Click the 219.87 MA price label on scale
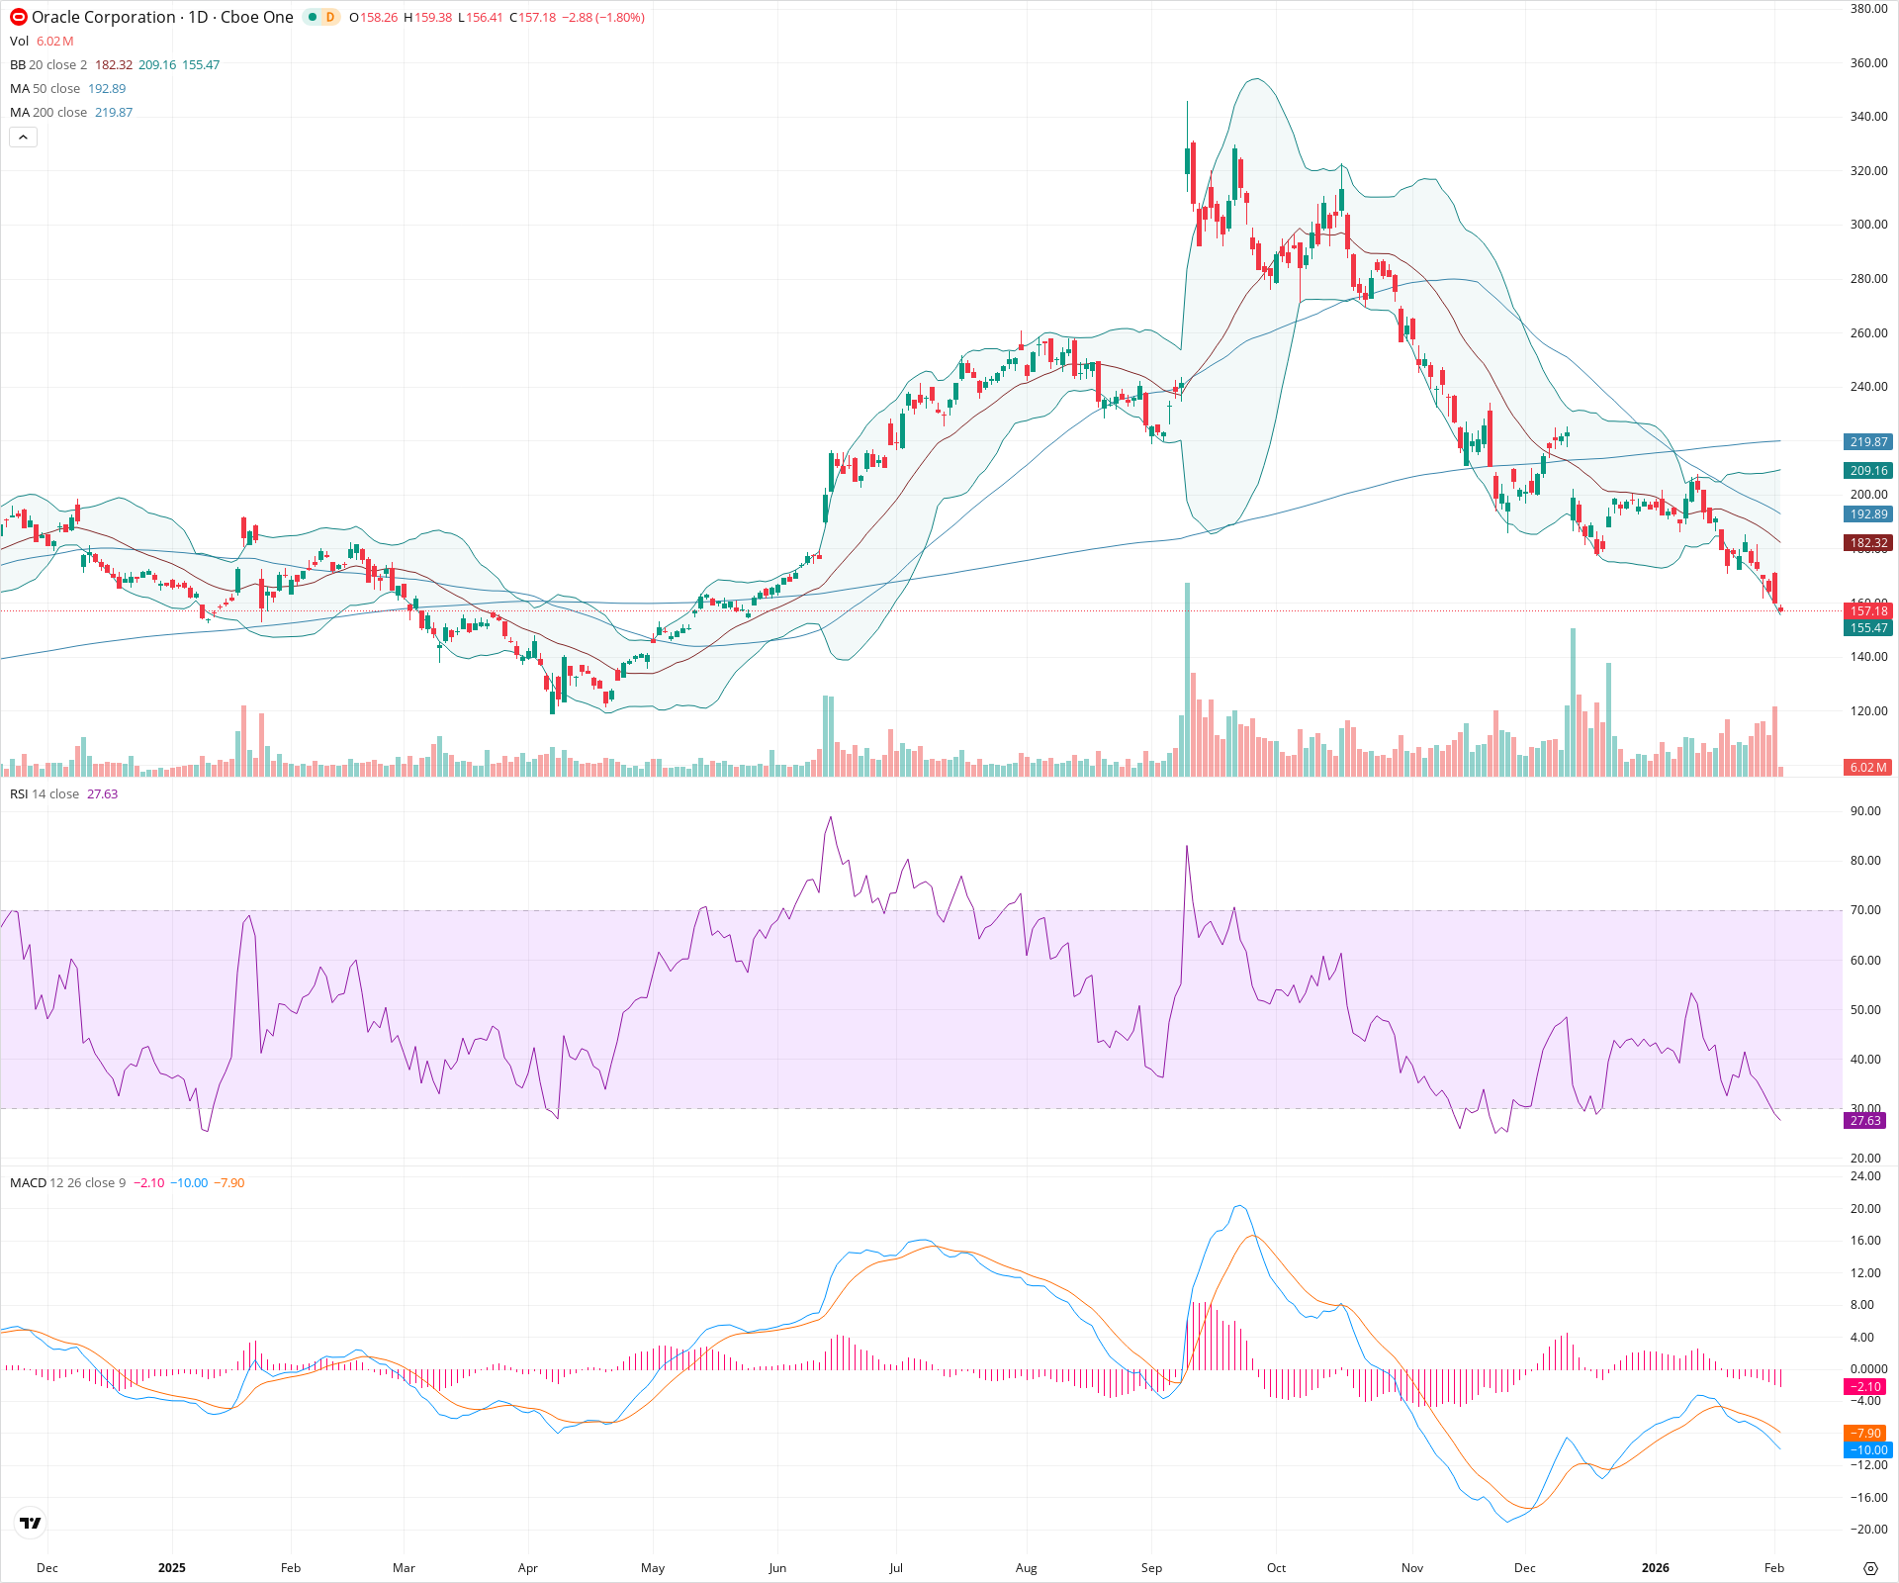Viewport: 1899px width, 1583px height. click(x=1865, y=442)
